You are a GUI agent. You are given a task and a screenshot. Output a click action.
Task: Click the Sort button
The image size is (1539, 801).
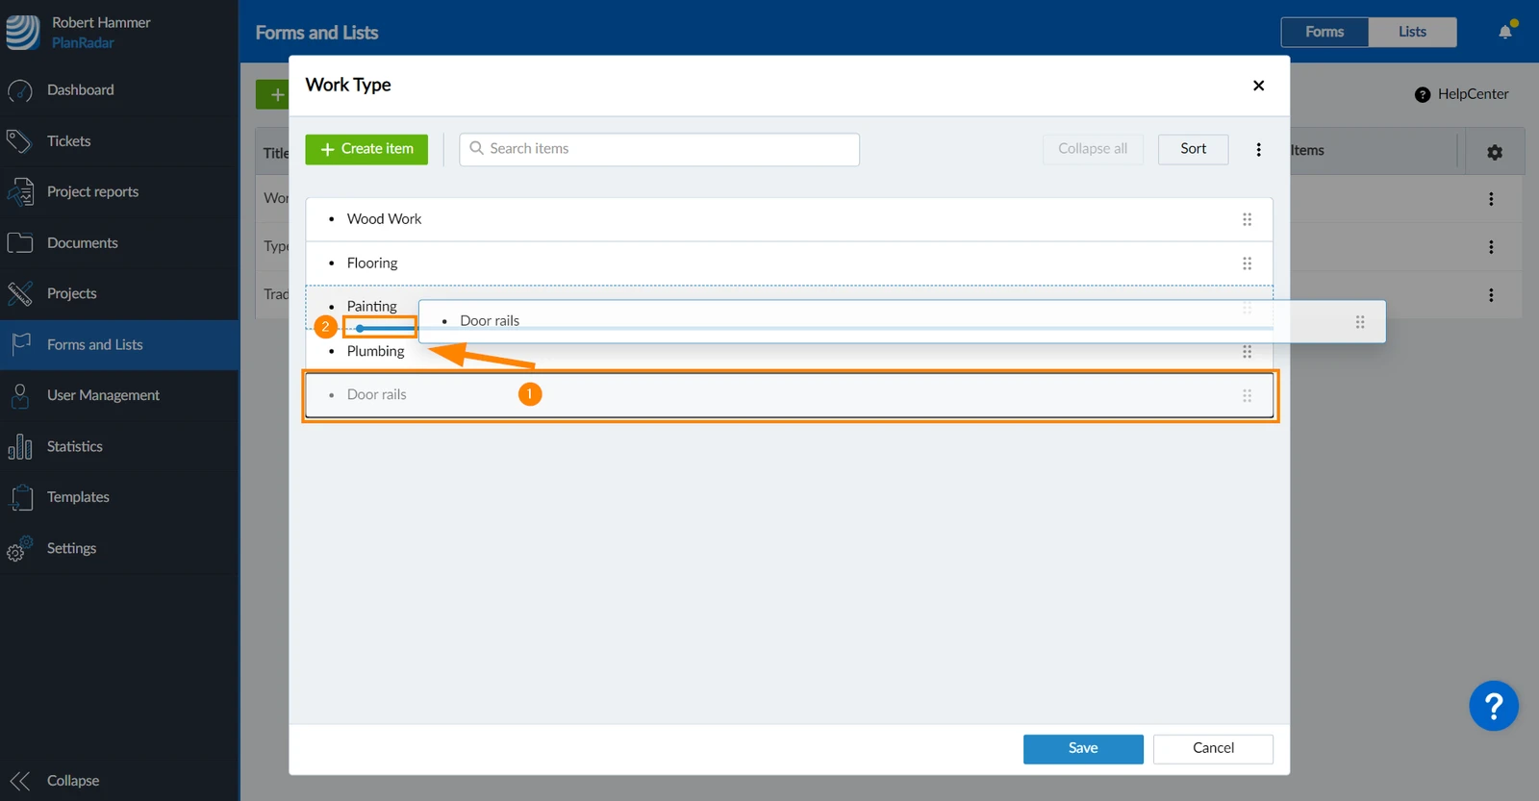(x=1193, y=149)
